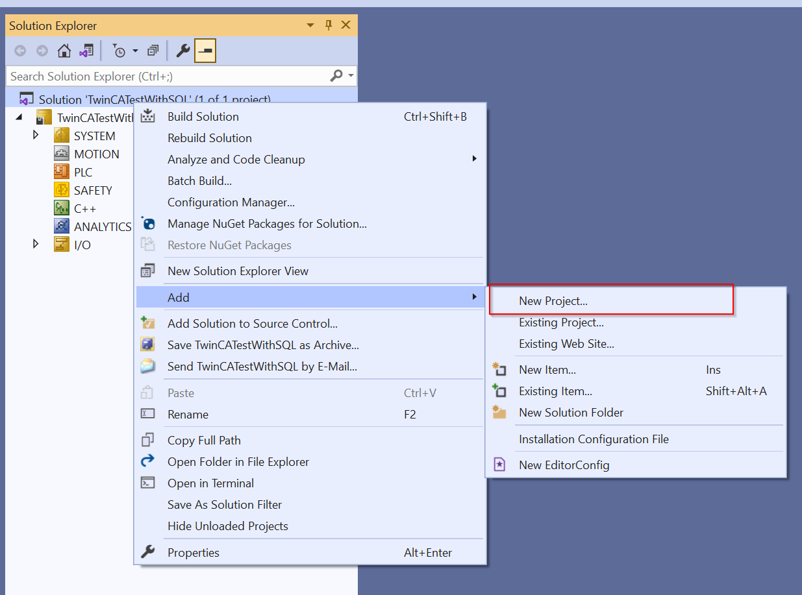Click the Save as Archive icon
802x595 pixels.
148,345
